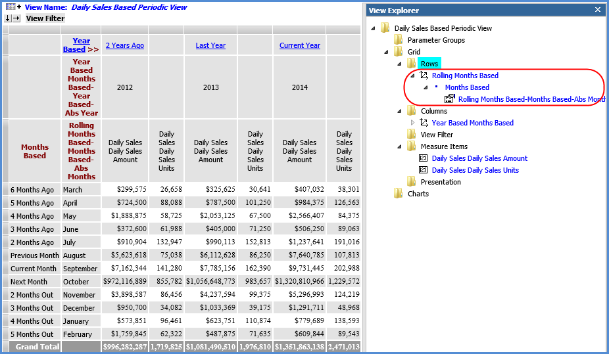
Task: Click the Rolling Months Based axis icon
Action: tap(424, 76)
